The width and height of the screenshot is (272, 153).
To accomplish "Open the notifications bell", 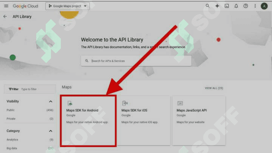I will (236, 6).
